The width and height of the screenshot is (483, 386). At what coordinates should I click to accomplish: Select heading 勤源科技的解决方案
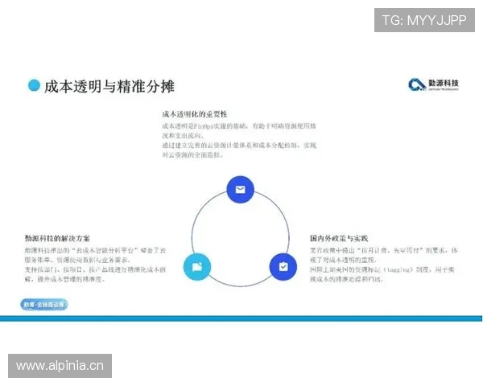point(57,238)
